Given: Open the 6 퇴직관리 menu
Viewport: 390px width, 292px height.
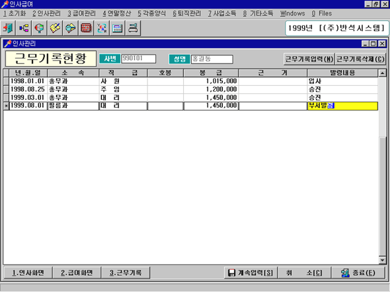Looking at the screenshot, I should (x=187, y=13).
